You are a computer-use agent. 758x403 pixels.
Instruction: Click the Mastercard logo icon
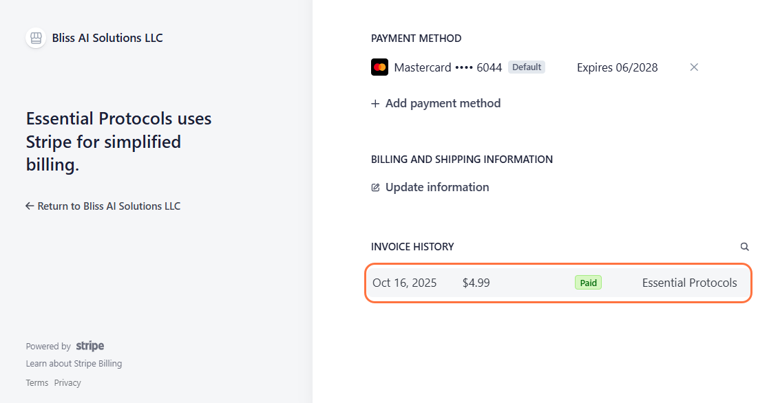[379, 67]
